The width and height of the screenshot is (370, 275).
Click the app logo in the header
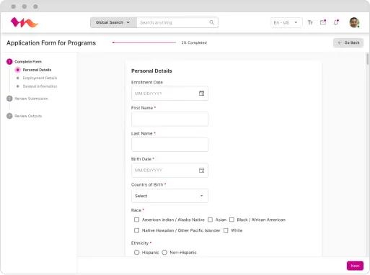coord(25,22)
